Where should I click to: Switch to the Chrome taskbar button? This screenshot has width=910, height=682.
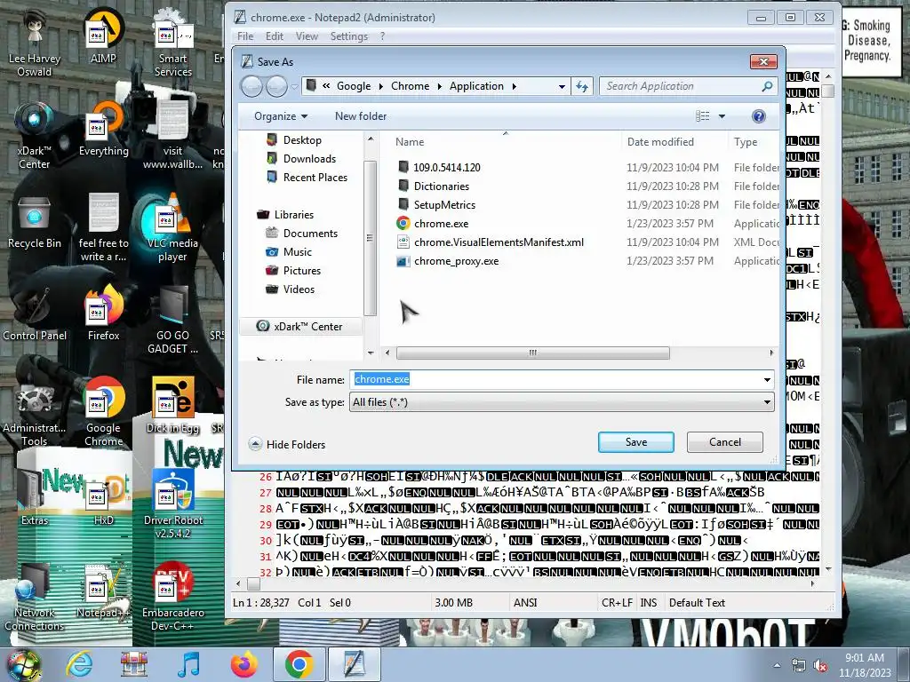[x=299, y=664]
